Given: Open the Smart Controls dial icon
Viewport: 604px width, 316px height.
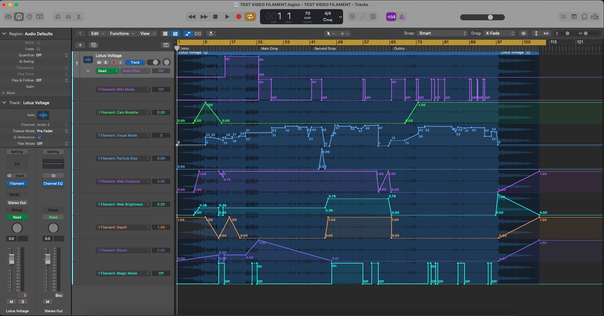Looking at the screenshot, I should (x=58, y=17).
